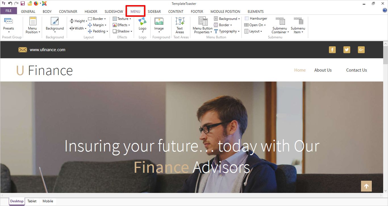Open the FILE menu

[x=9, y=11]
